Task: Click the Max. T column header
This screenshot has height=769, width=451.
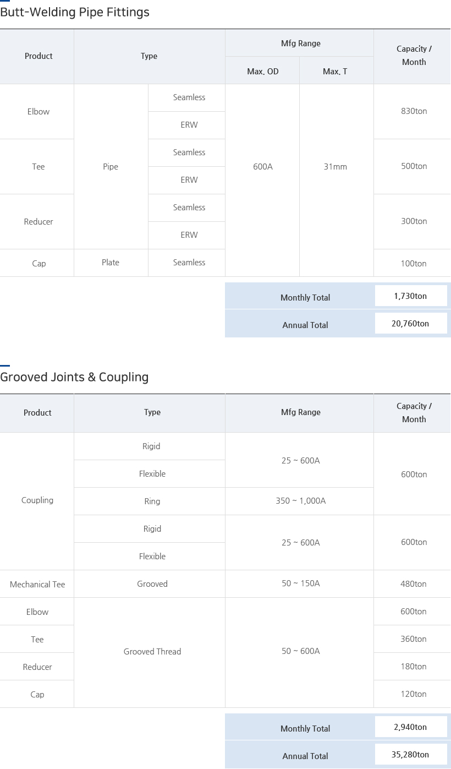Action: click(x=335, y=72)
